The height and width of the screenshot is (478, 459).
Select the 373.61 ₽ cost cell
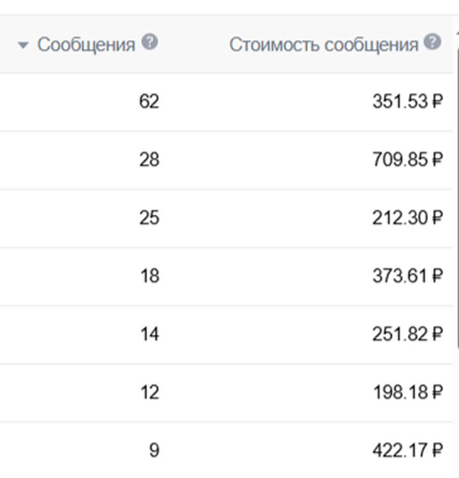(407, 276)
